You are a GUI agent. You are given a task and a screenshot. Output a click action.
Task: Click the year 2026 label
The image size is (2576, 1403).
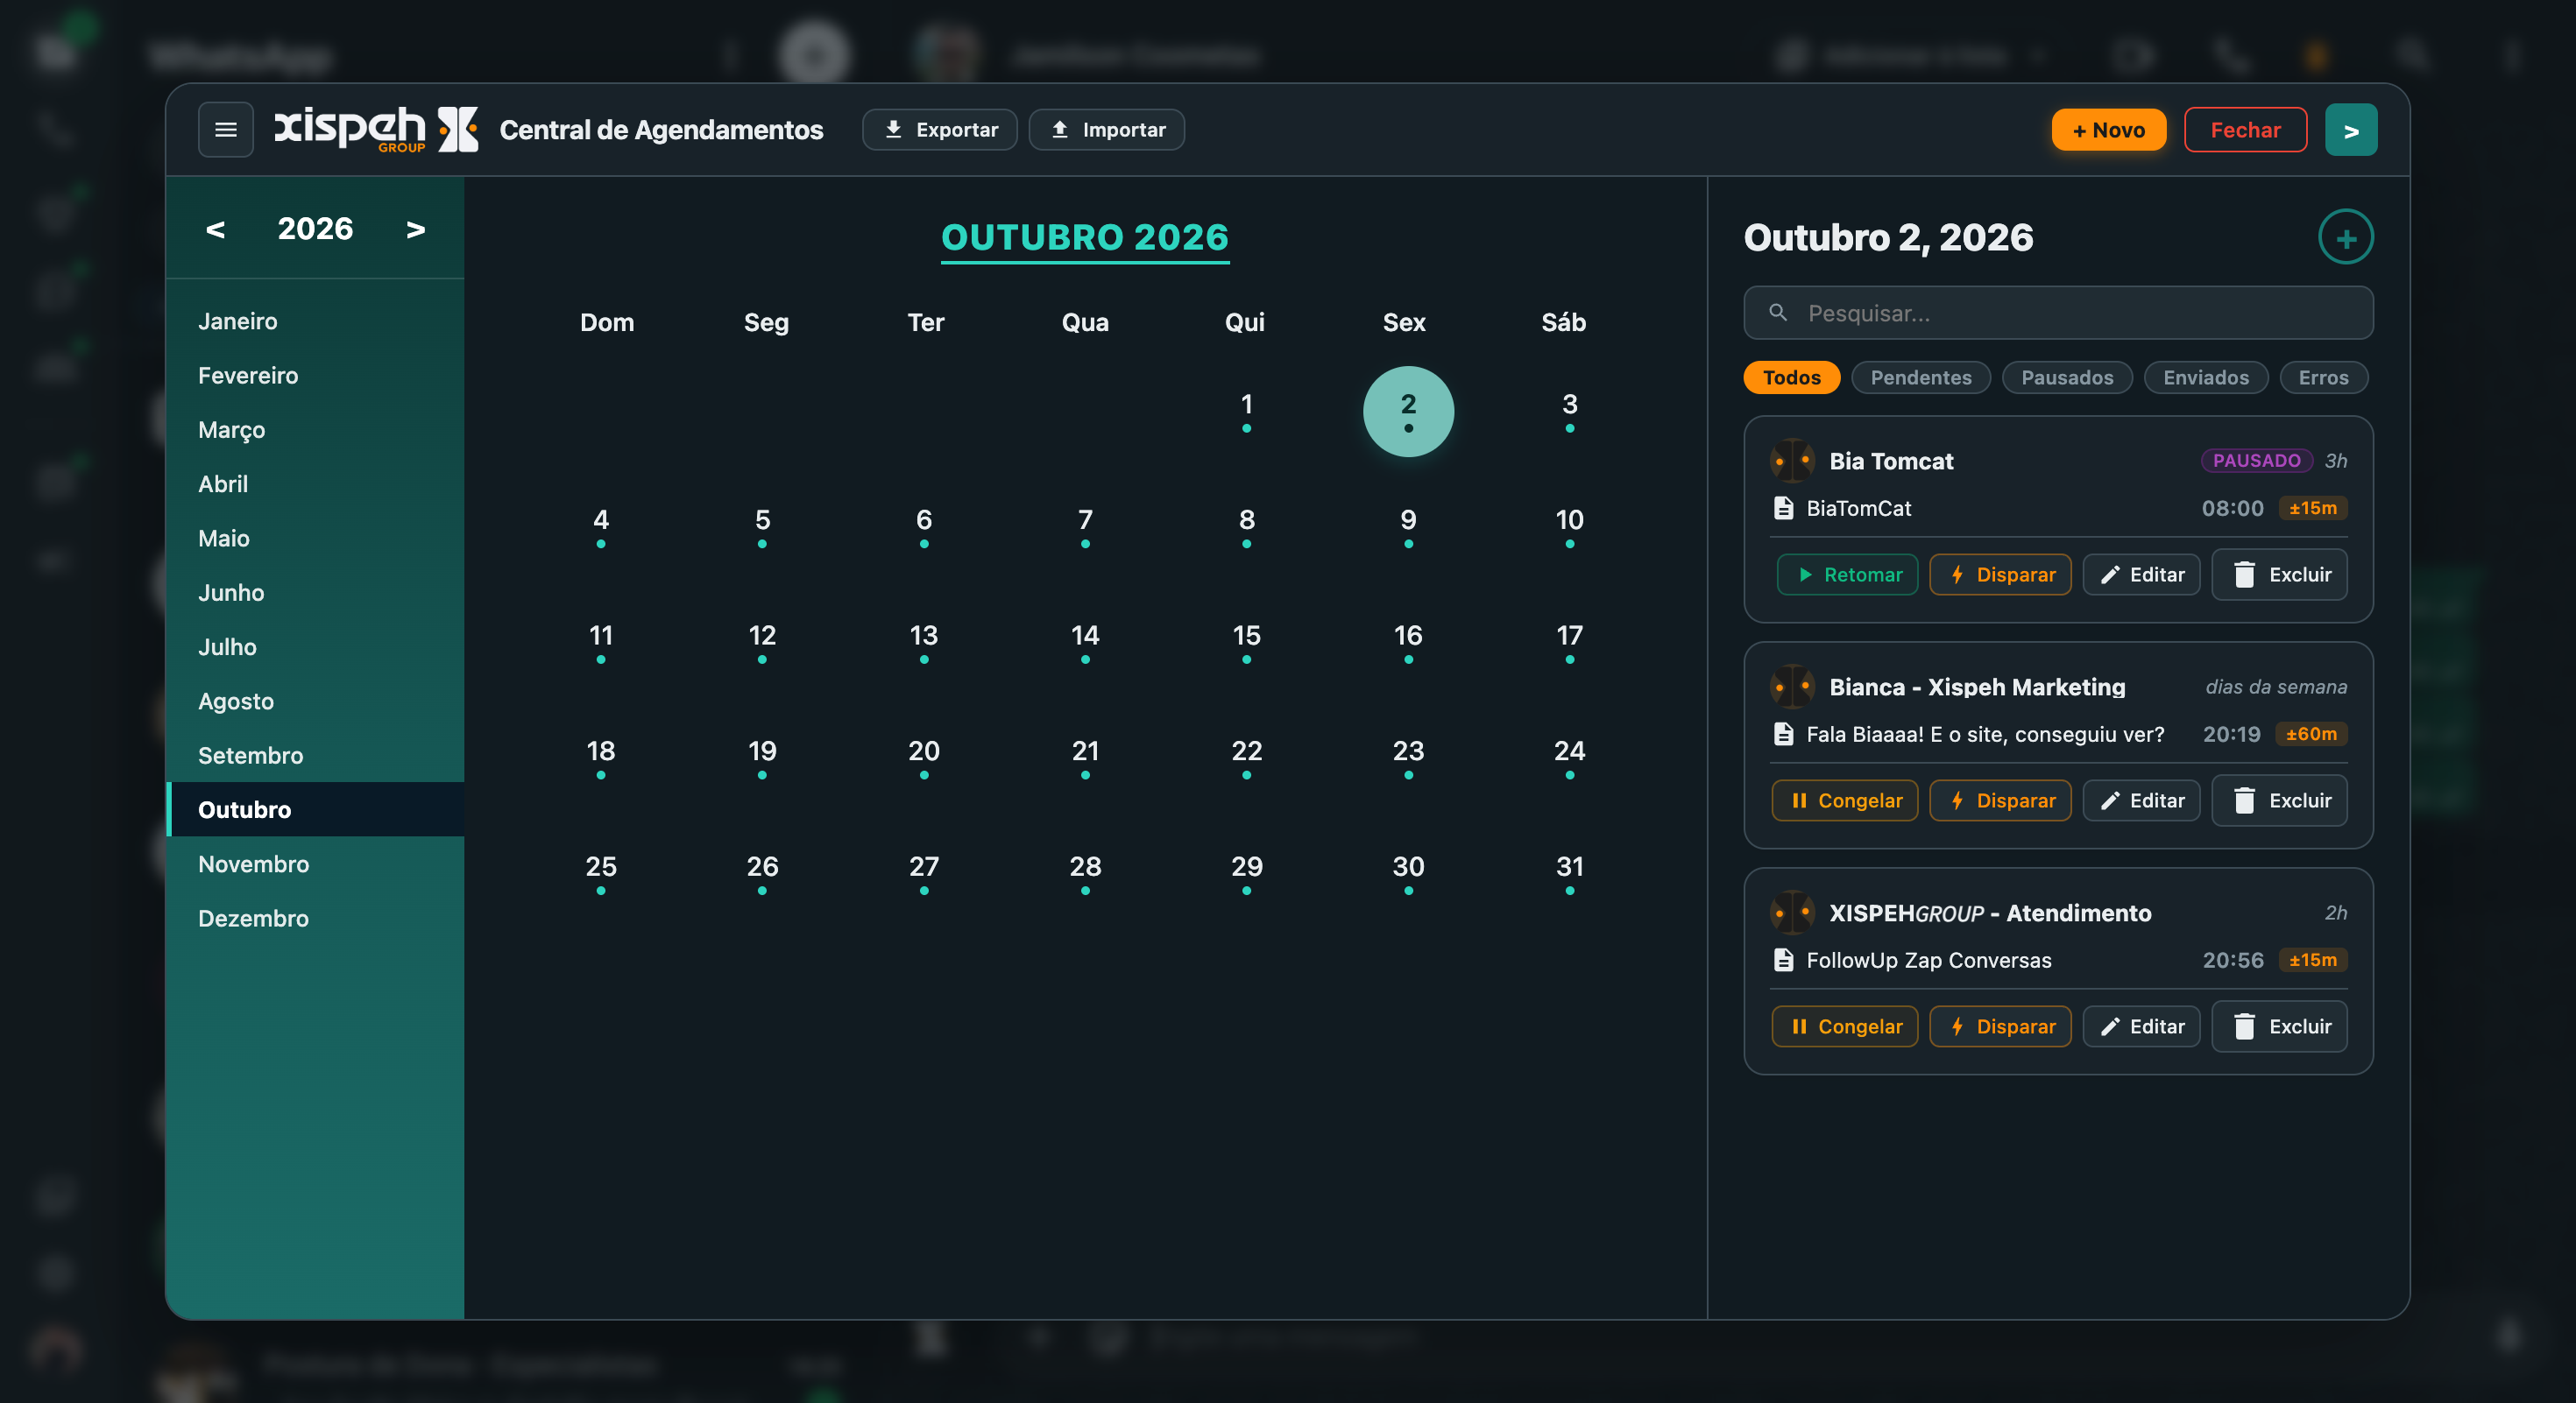pyautogui.click(x=315, y=229)
